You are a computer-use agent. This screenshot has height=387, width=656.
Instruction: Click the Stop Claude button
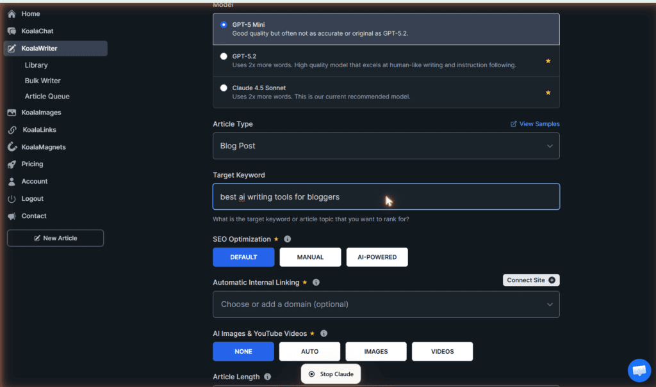click(331, 374)
